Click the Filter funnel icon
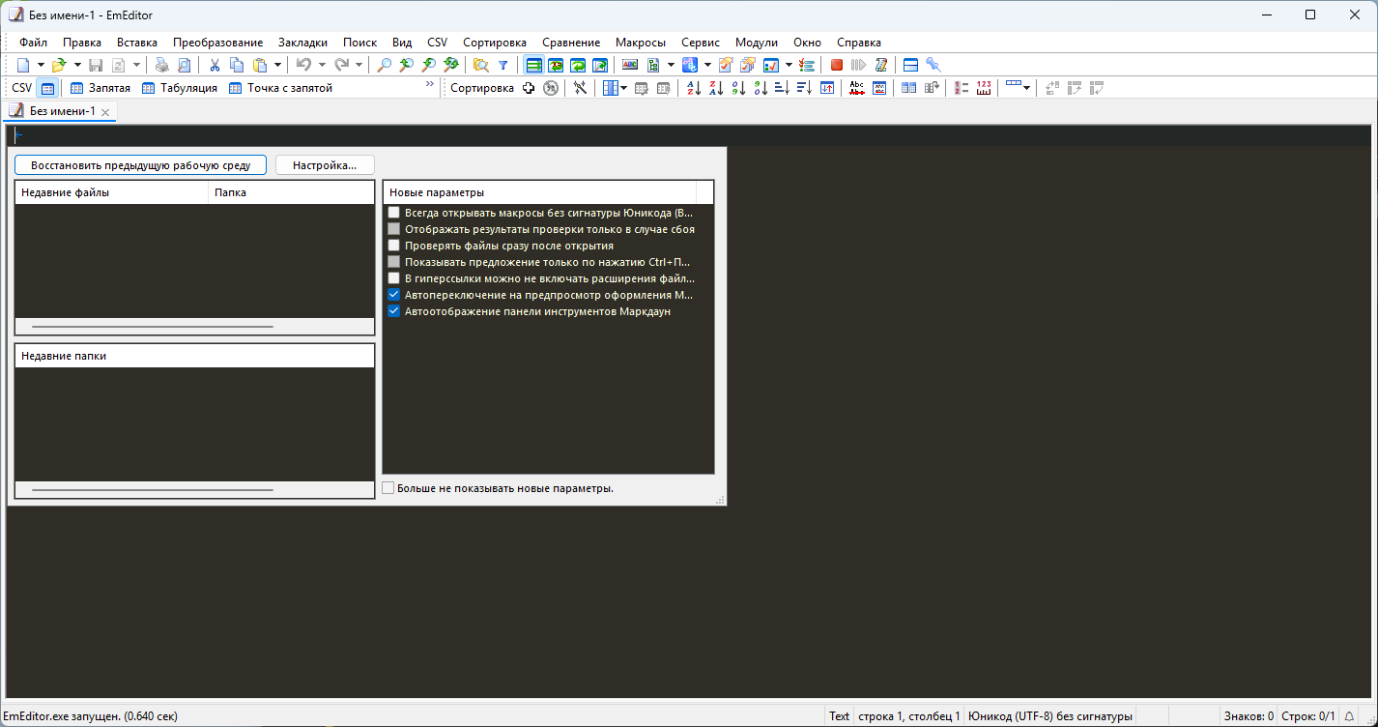 [502, 65]
